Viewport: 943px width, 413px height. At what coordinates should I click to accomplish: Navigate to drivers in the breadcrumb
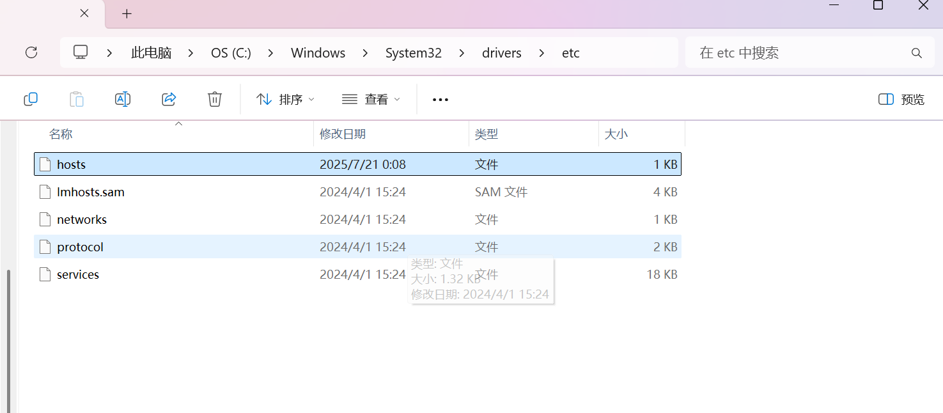pos(502,52)
